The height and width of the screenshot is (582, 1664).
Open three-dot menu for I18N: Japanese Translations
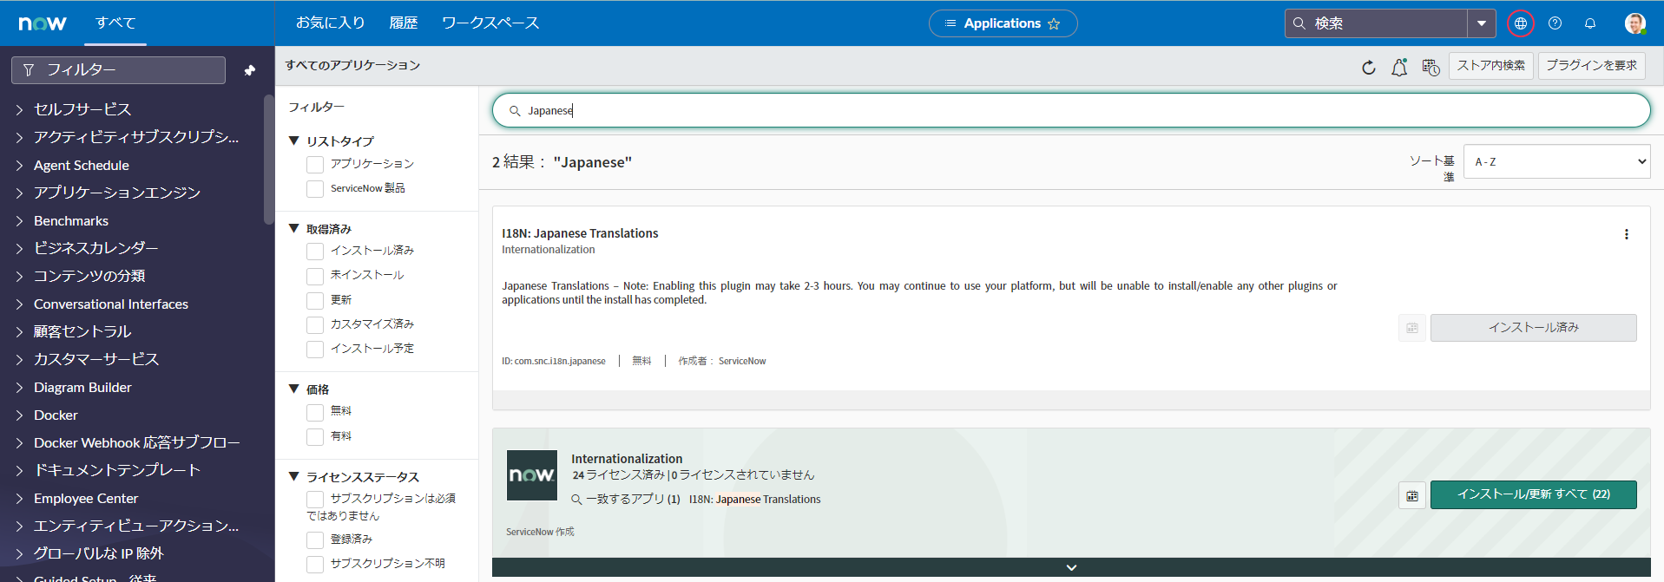1626,234
